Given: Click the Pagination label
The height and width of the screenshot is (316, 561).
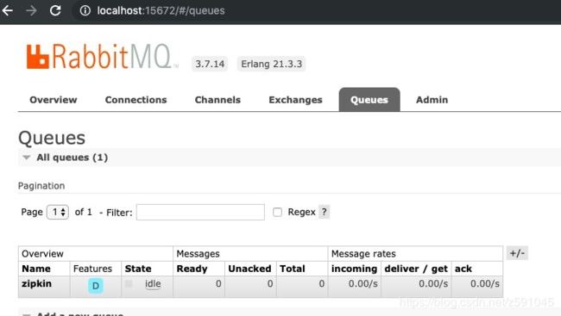Looking at the screenshot, I should [x=41, y=186].
